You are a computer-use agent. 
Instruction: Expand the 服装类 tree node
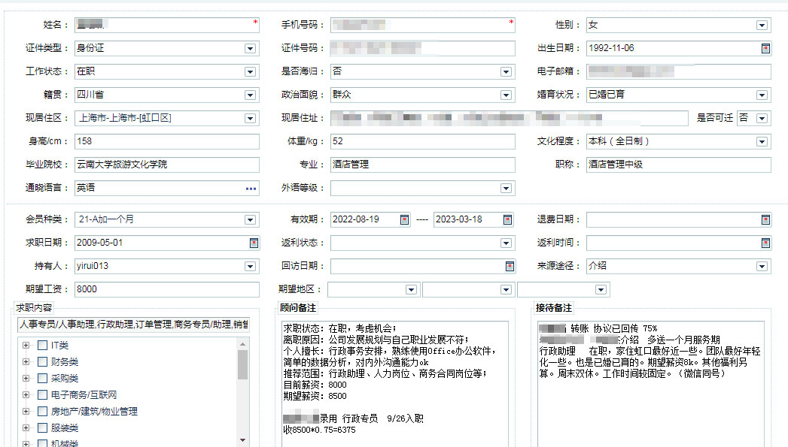(x=26, y=428)
